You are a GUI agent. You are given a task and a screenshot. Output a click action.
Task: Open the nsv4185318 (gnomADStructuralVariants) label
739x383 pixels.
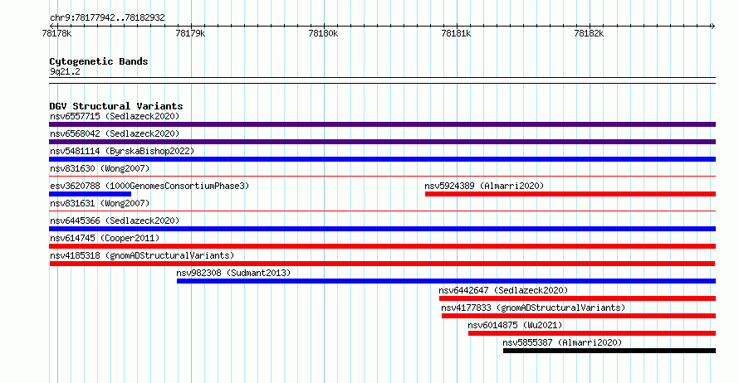point(142,255)
